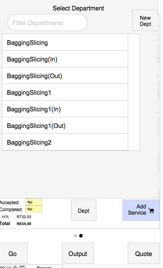Click the shopping cart icon on Add Service
The width and height of the screenshot is (163, 268).
click(151, 211)
